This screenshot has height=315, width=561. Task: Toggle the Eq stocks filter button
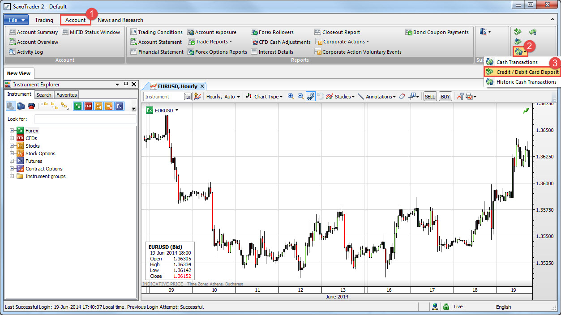pyautogui.click(x=98, y=106)
